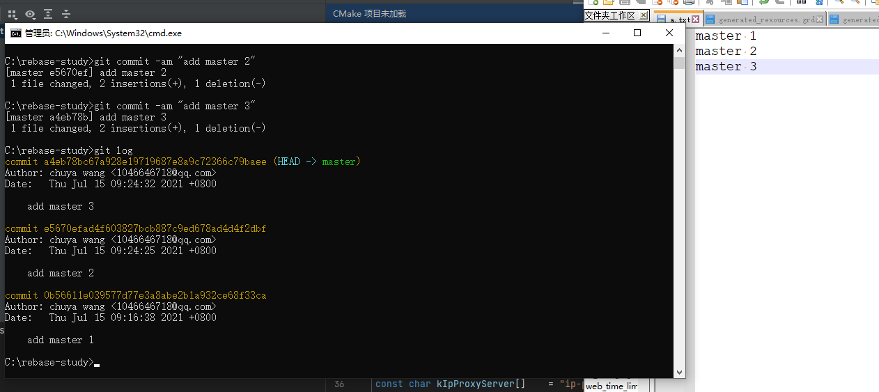Open the grid layout dropdown icon in IDE
The width and height of the screenshot is (879, 392).
coord(13,14)
